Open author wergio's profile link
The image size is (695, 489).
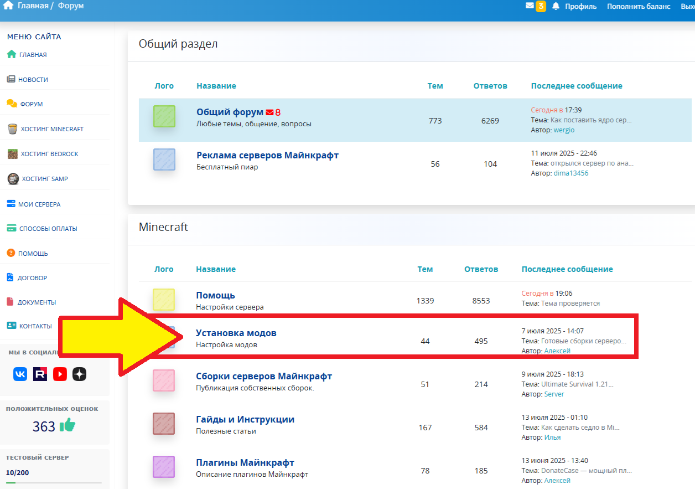pos(565,130)
